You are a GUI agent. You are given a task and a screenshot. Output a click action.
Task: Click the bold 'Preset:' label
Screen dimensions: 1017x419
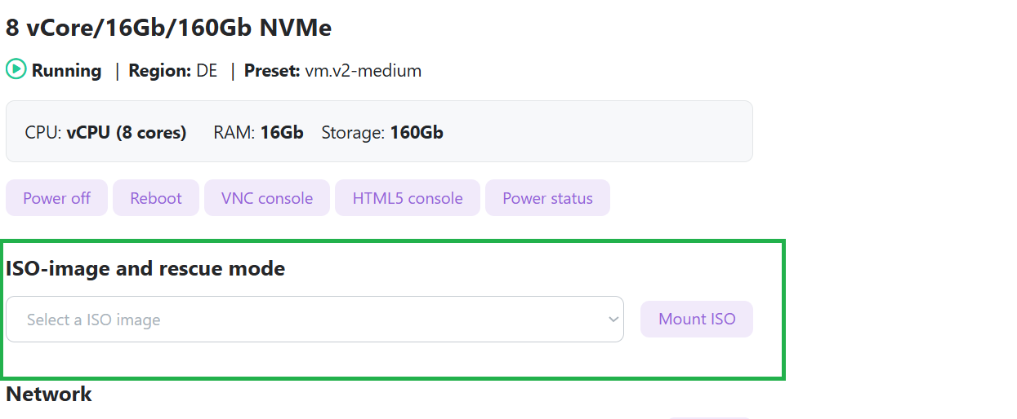tap(272, 71)
